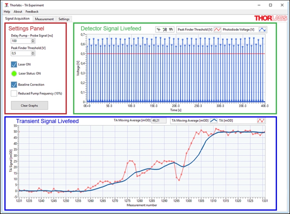Click the TA Moving Average value field
The image size is (290, 214).
pyautogui.click(x=159, y=121)
